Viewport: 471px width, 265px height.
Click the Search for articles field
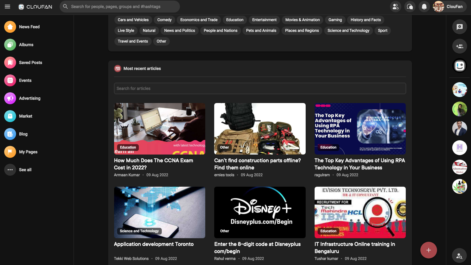[x=260, y=88]
